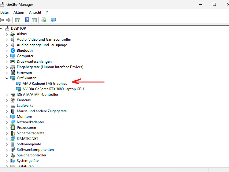Expand the IDE ATA/ATAPI-Controller category
Image resolution: width=229 pixels, height=172 pixels.
pyautogui.click(x=7, y=95)
